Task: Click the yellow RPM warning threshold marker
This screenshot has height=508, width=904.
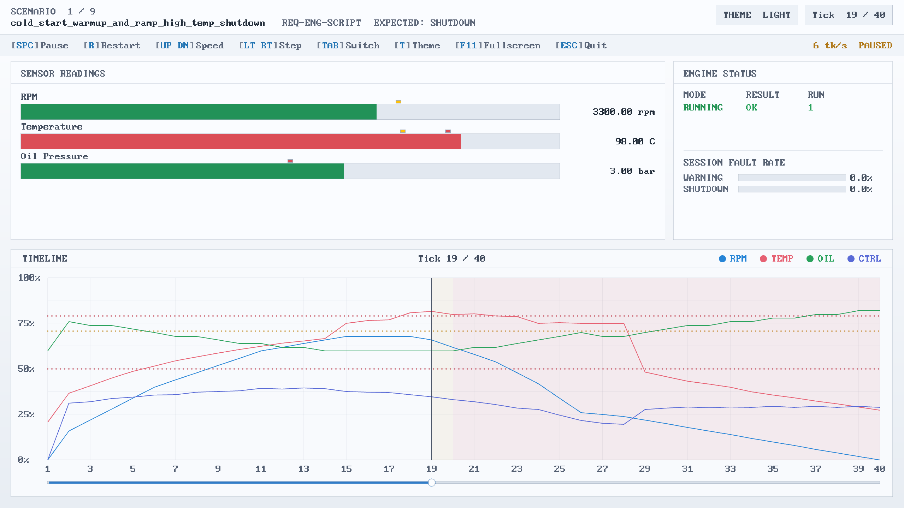Action: coord(398,102)
